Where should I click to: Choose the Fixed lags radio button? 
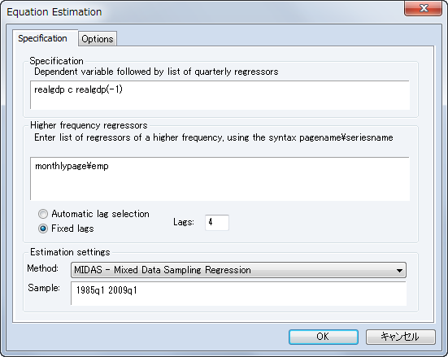pyautogui.click(x=43, y=229)
